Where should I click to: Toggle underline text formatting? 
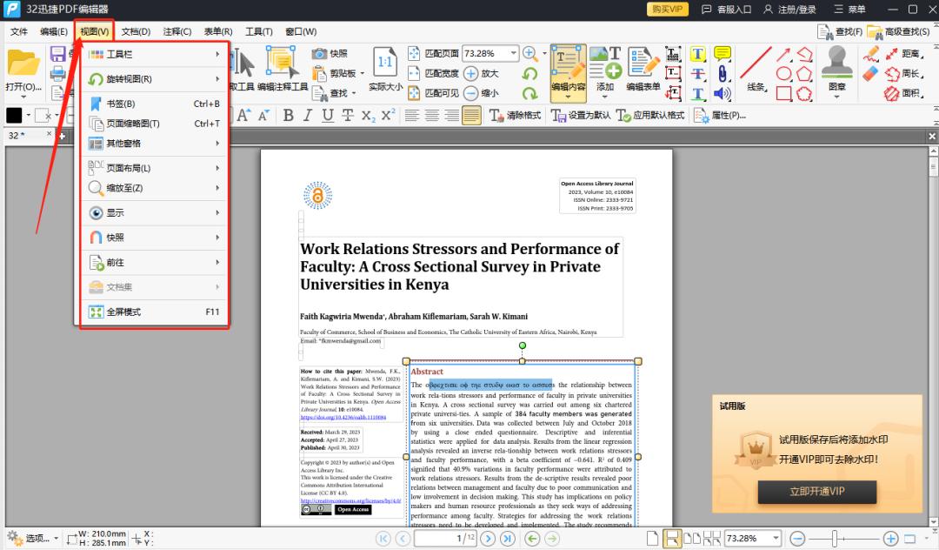(x=327, y=116)
